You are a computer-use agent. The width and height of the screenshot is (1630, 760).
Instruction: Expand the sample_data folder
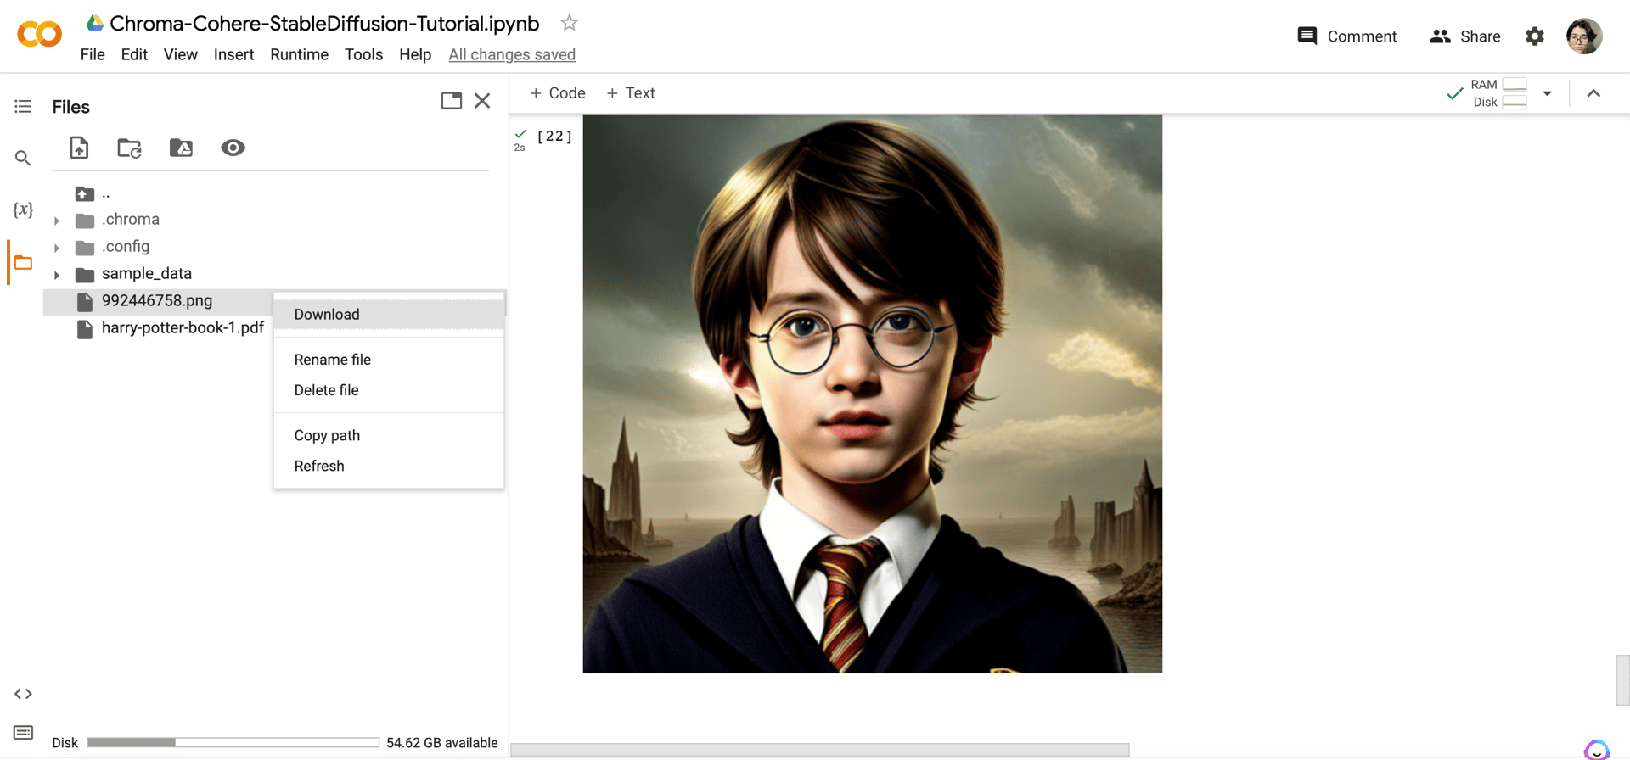click(x=57, y=275)
